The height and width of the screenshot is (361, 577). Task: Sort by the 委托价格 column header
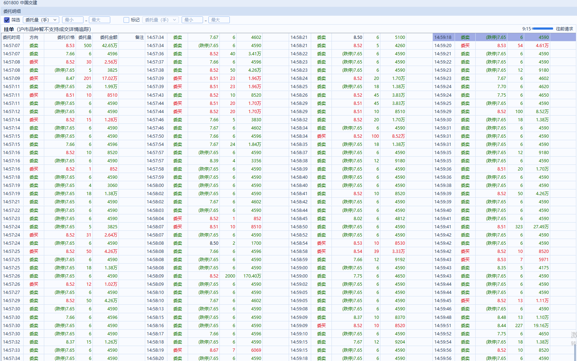tap(66, 37)
